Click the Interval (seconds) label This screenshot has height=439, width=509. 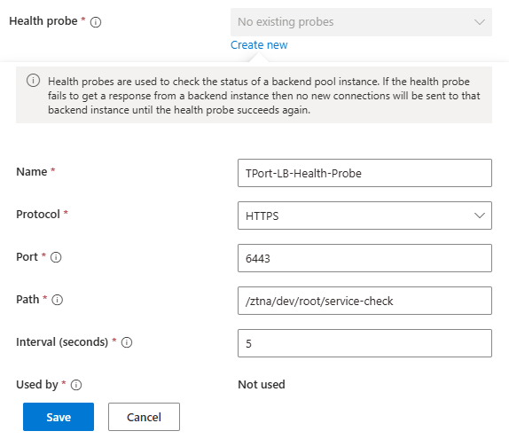[62, 342]
